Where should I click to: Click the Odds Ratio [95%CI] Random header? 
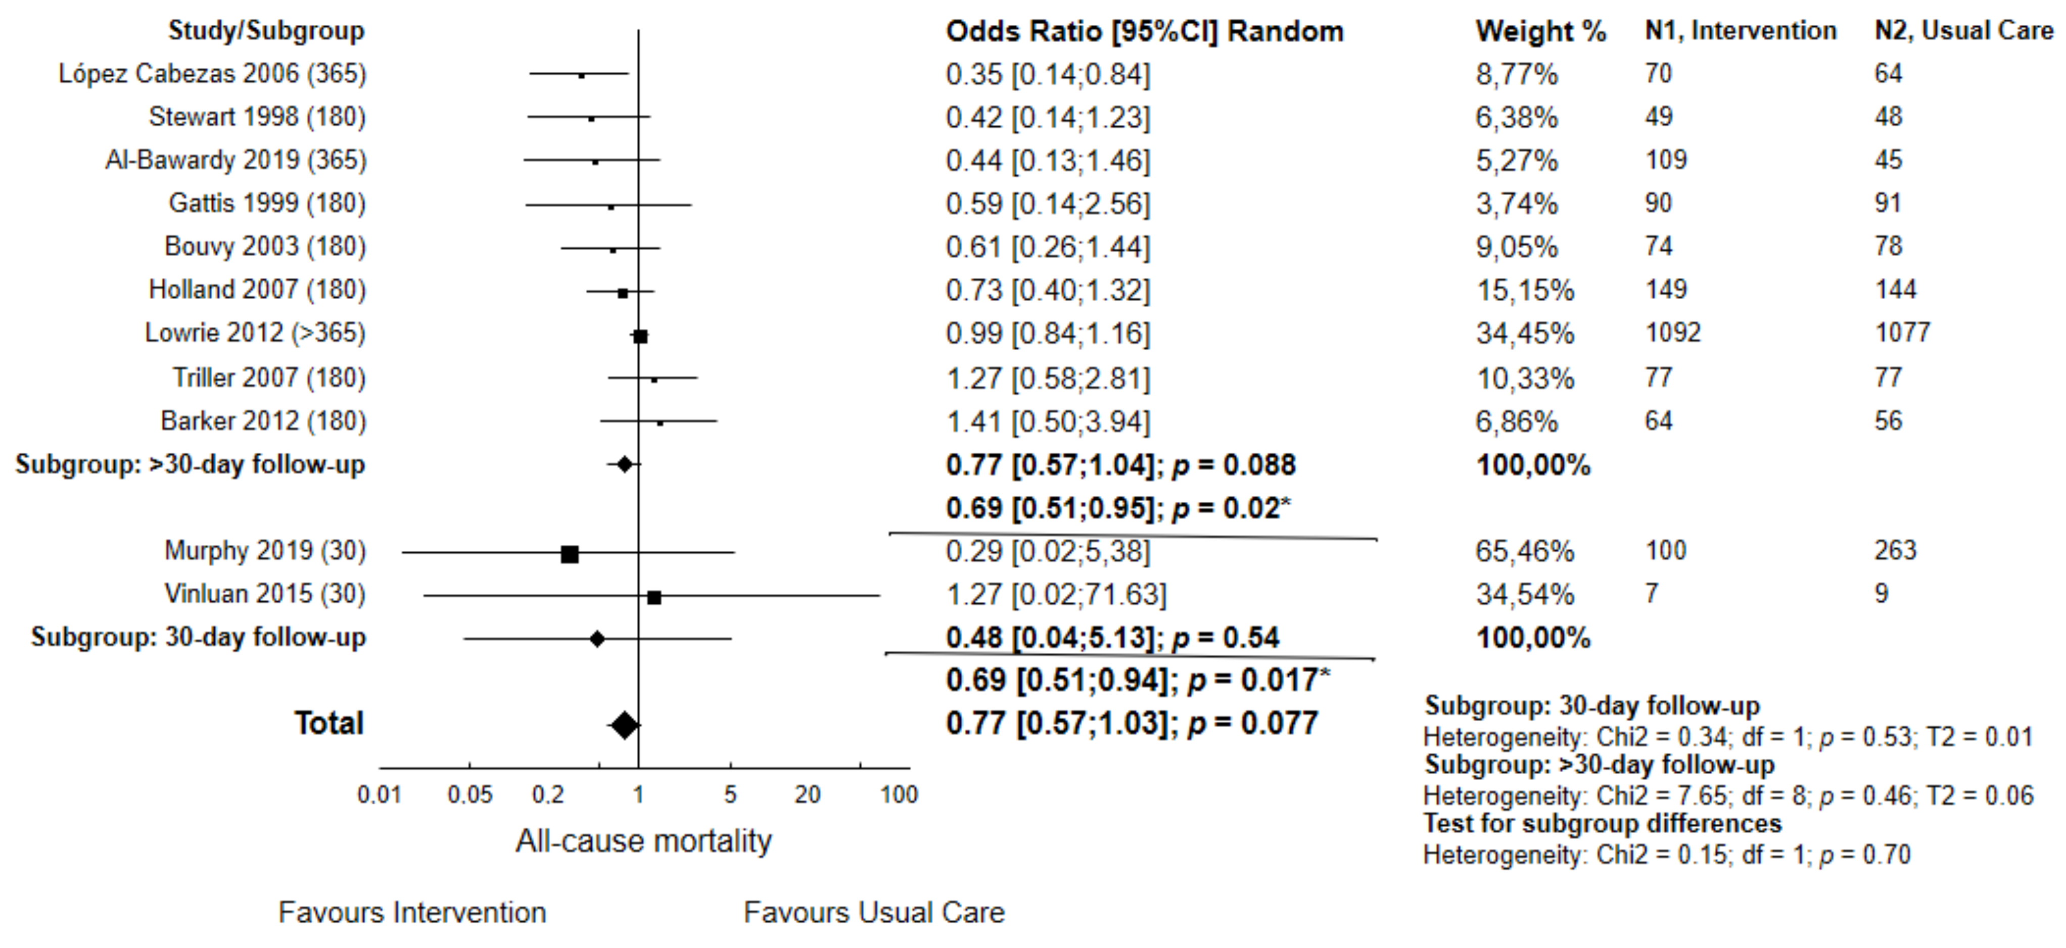1145,31
